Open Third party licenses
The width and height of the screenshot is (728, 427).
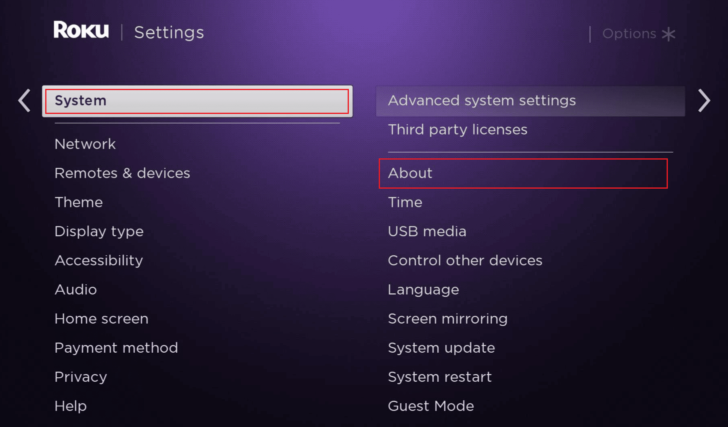(458, 130)
